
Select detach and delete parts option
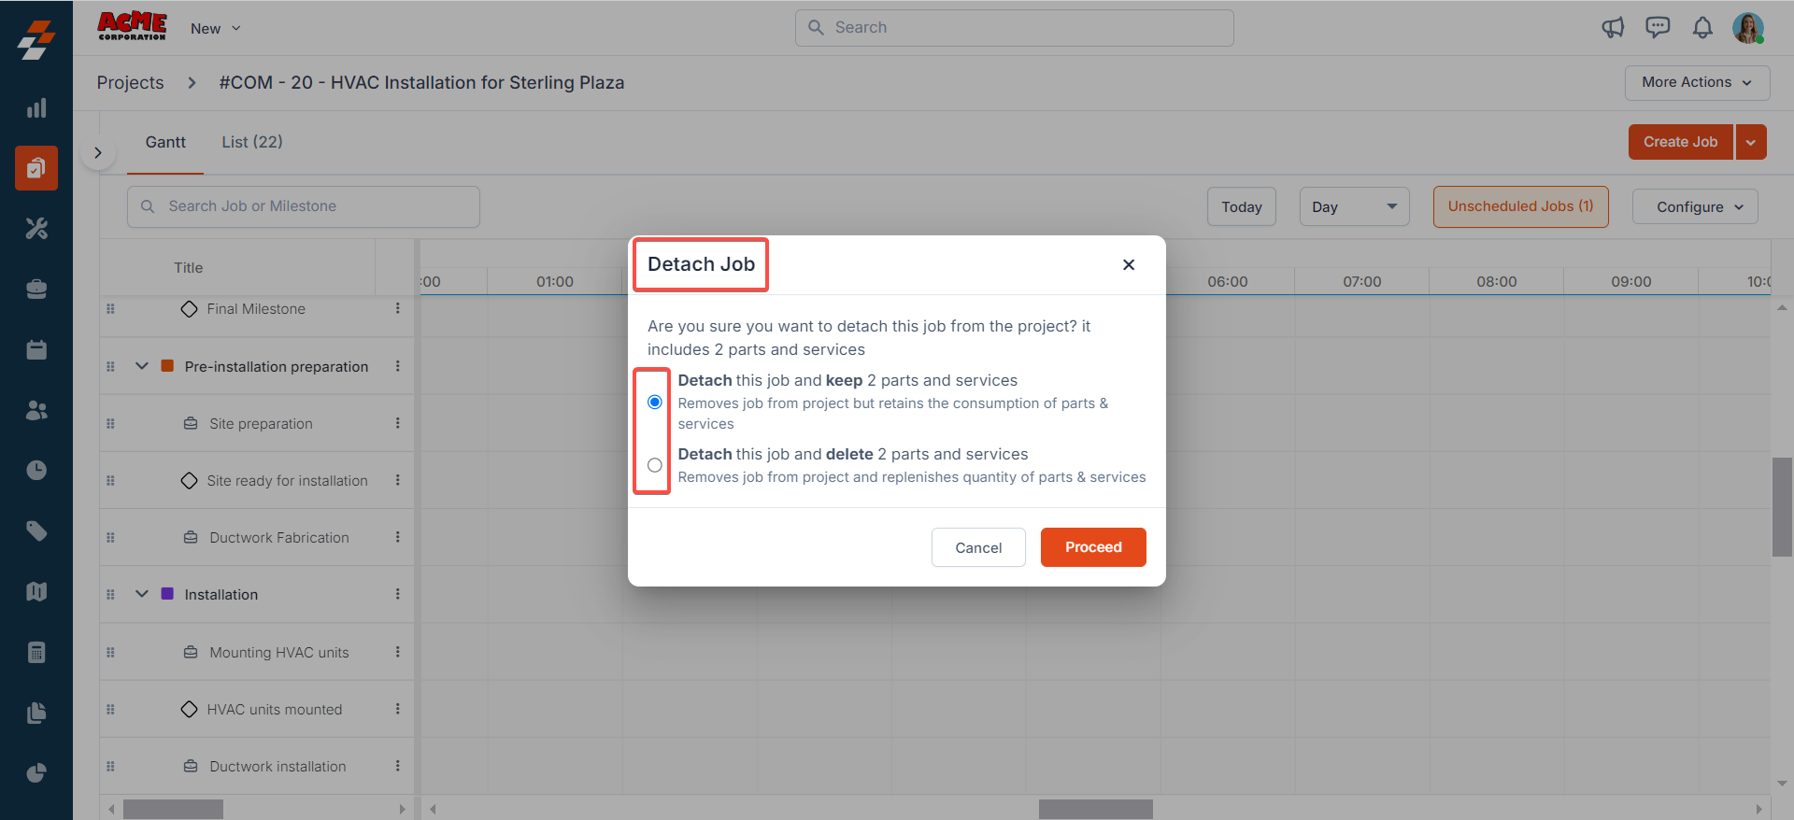(x=655, y=465)
